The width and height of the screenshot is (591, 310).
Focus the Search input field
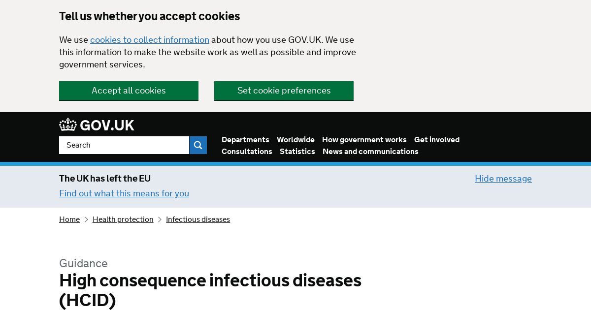pyautogui.click(x=124, y=145)
